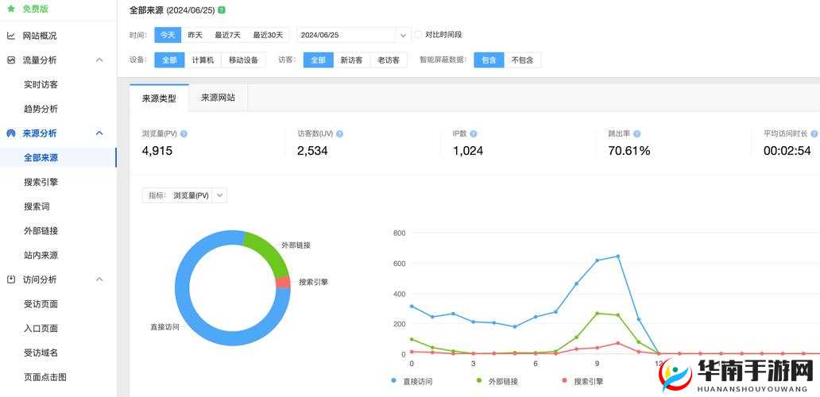This screenshot has width=820, height=397.
Task: Click the bounce rate value 70.61%
Action: (629, 151)
